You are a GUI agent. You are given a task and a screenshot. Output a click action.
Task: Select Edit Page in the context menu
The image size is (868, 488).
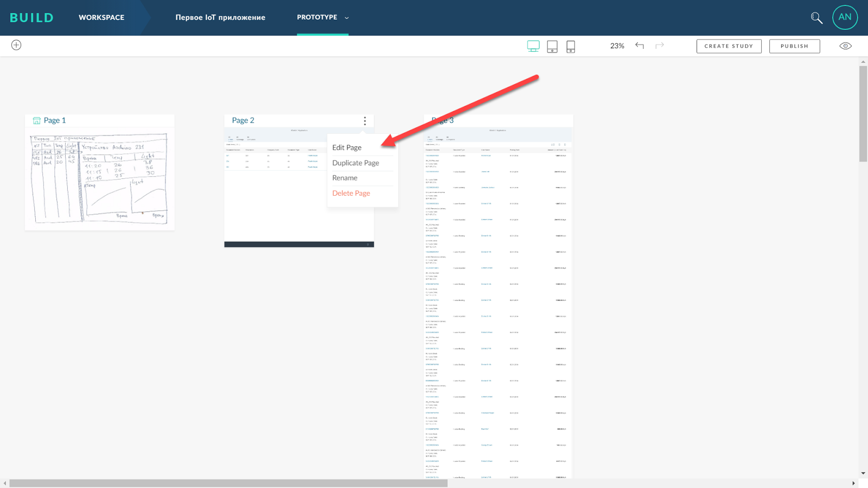click(x=347, y=147)
